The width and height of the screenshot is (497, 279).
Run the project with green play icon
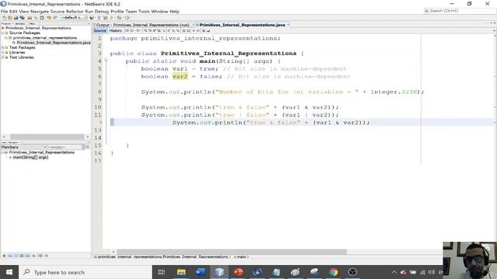pos(112,18)
